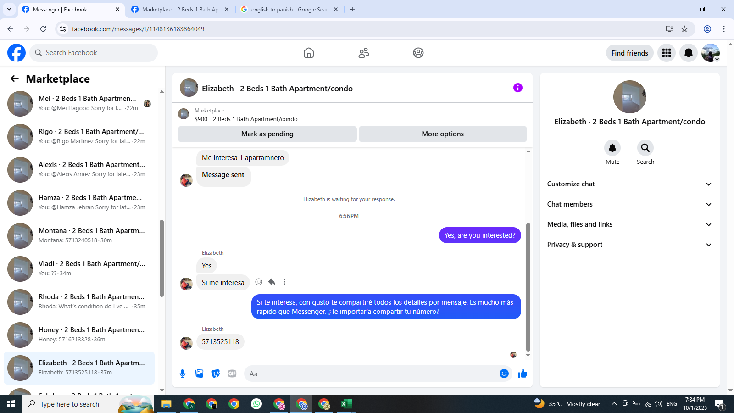Switch to the Marketplace 2 Beds tab
The height and width of the screenshot is (413, 734).
click(x=180, y=9)
